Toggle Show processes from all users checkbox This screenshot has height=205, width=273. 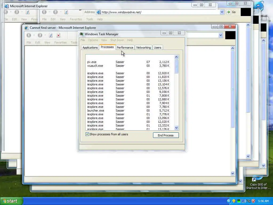[87, 134]
